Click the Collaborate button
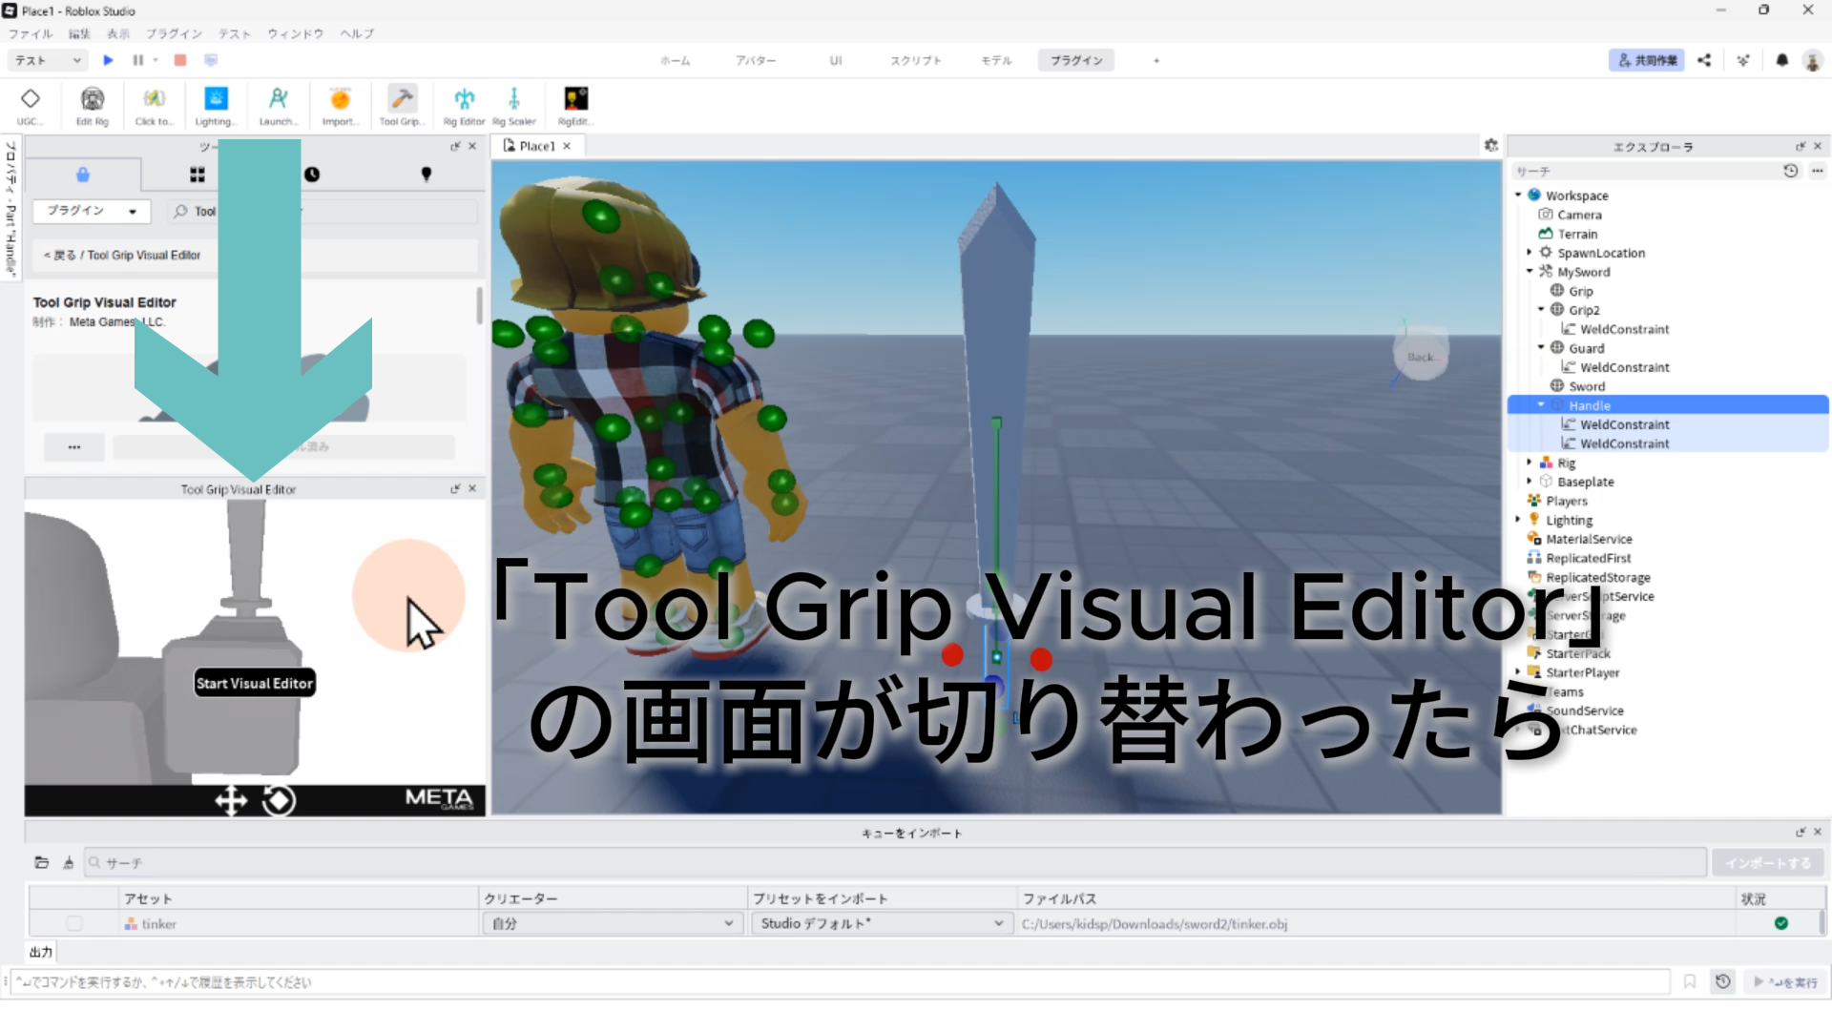1832x1030 pixels. tap(1647, 60)
